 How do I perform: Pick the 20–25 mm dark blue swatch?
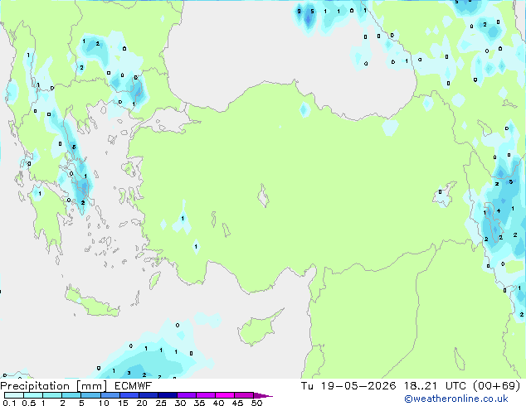[148, 395]
